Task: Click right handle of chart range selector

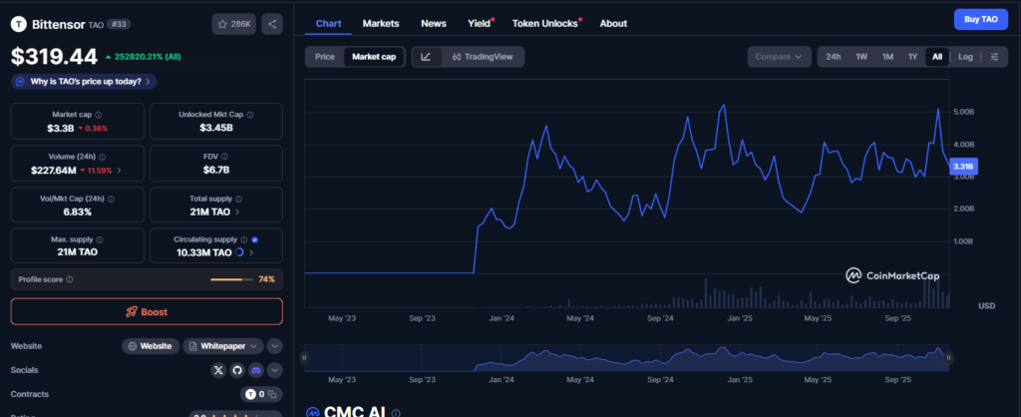Action: pos(949,357)
